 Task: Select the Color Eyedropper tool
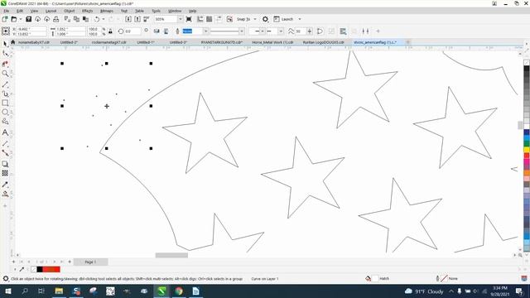pos(5,185)
